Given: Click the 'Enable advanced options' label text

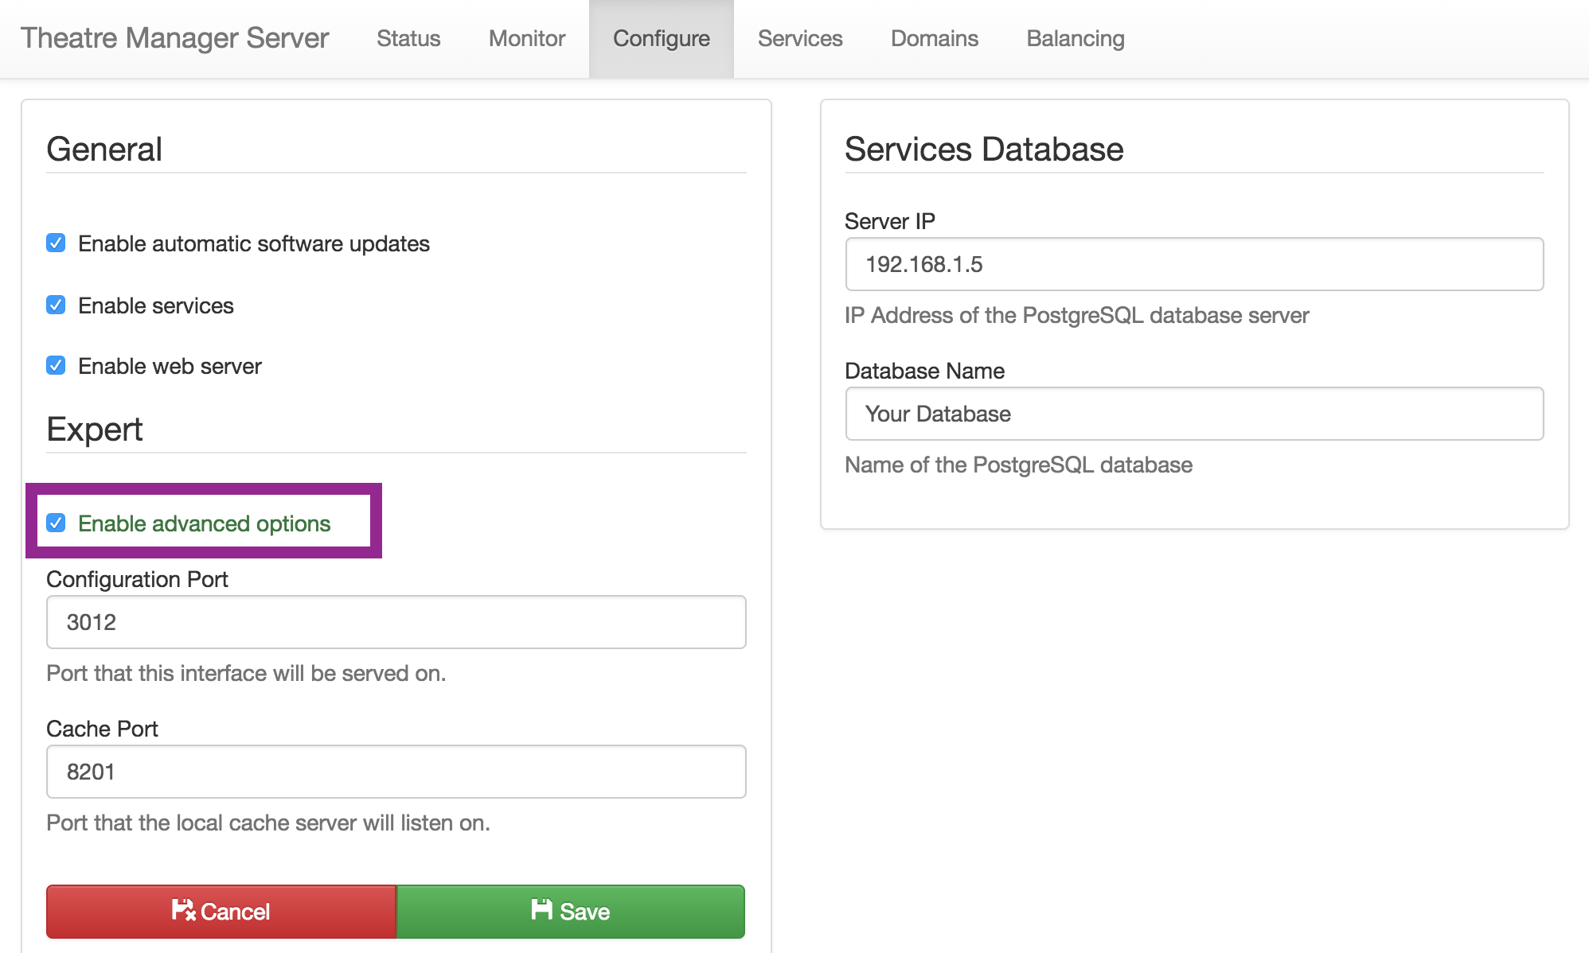Looking at the screenshot, I should tap(204, 523).
